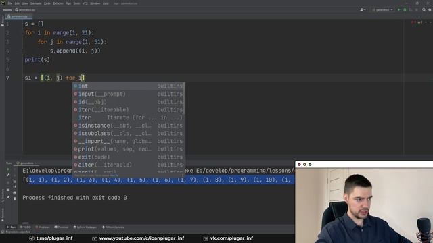This screenshot has width=433, height=243.
Task: Open the Run tool window tab at bottom
Action: coord(11,227)
